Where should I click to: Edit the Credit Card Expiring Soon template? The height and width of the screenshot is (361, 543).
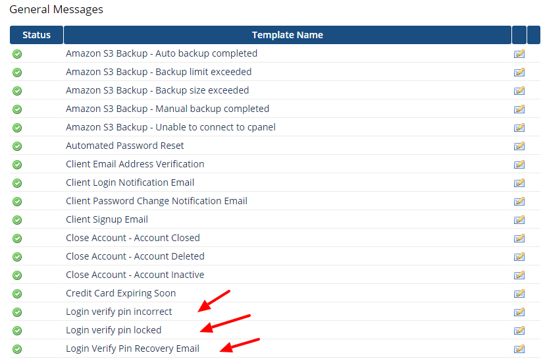(x=519, y=293)
